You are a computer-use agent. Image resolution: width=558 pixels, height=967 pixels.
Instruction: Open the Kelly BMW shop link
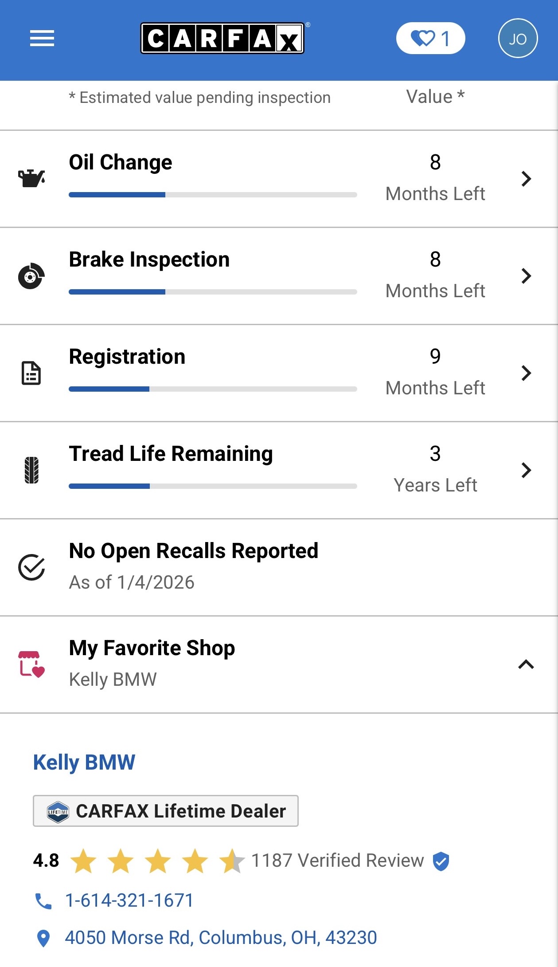coord(84,763)
